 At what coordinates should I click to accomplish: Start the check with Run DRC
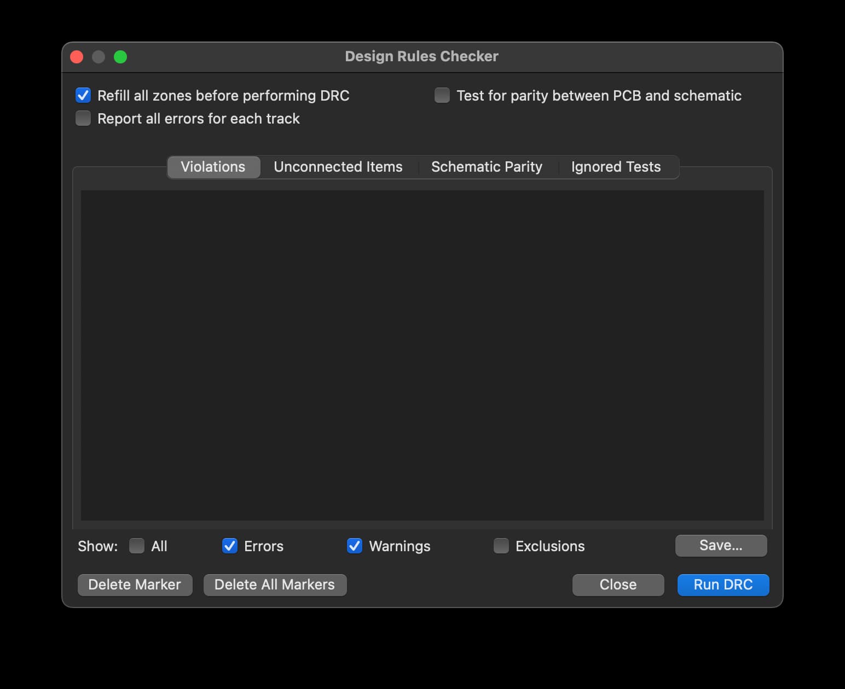723,585
